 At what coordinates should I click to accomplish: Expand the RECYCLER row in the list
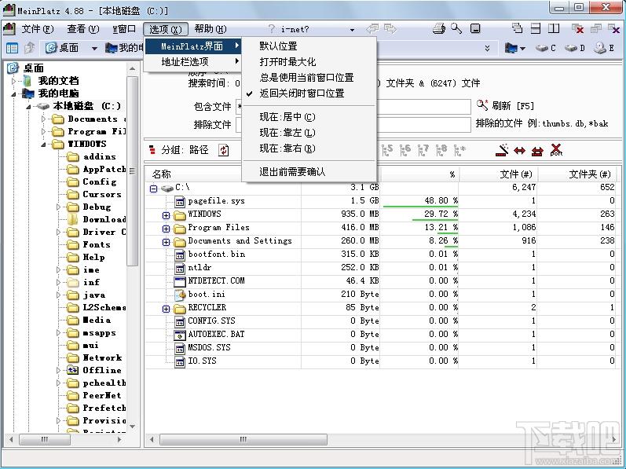[166, 309]
